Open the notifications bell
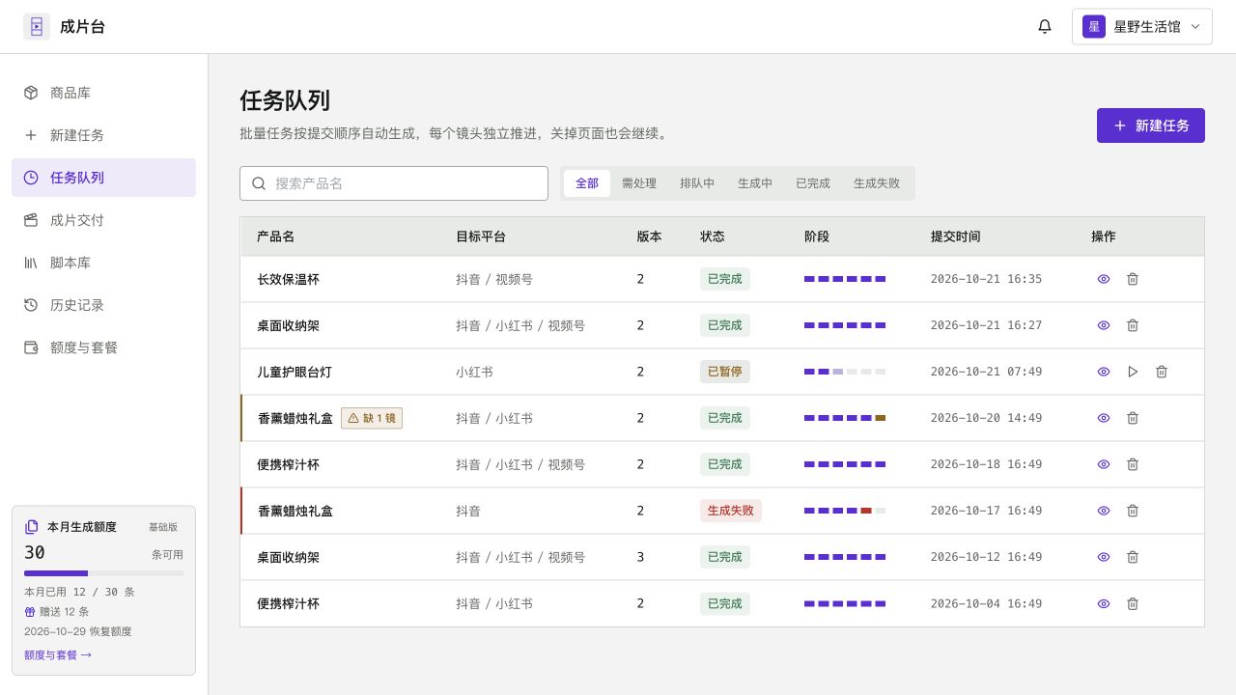Image resolution: width=1236 pixels, height=695 pixels. (x=1045, y=27)
